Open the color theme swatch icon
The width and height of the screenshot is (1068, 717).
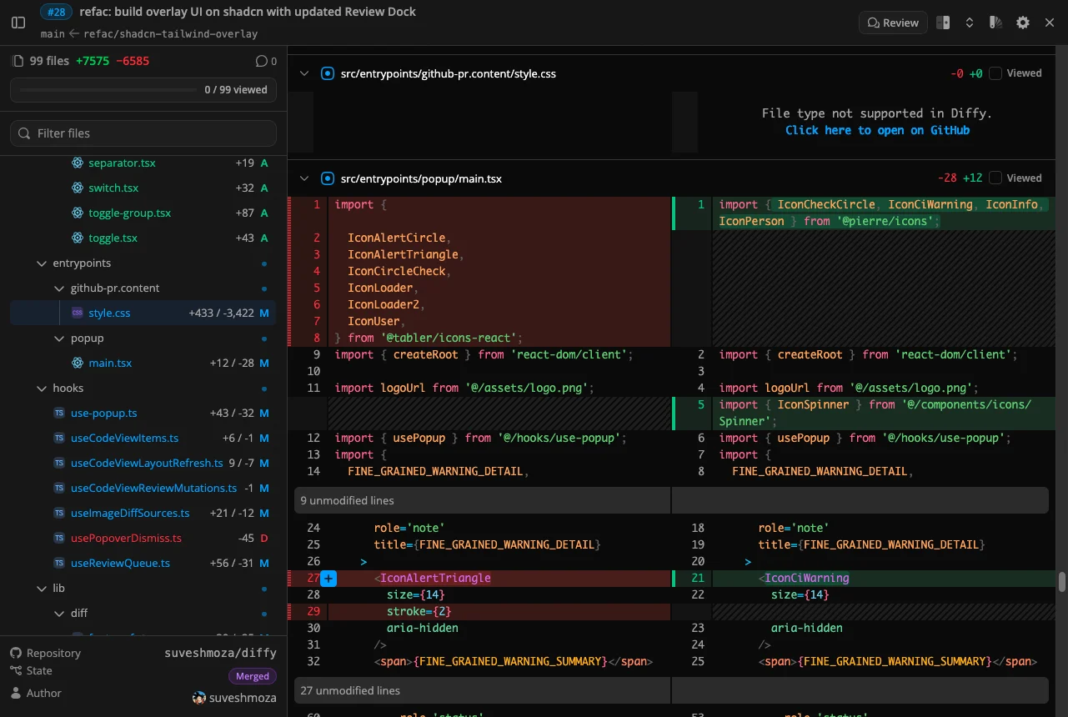click(995, 23)
